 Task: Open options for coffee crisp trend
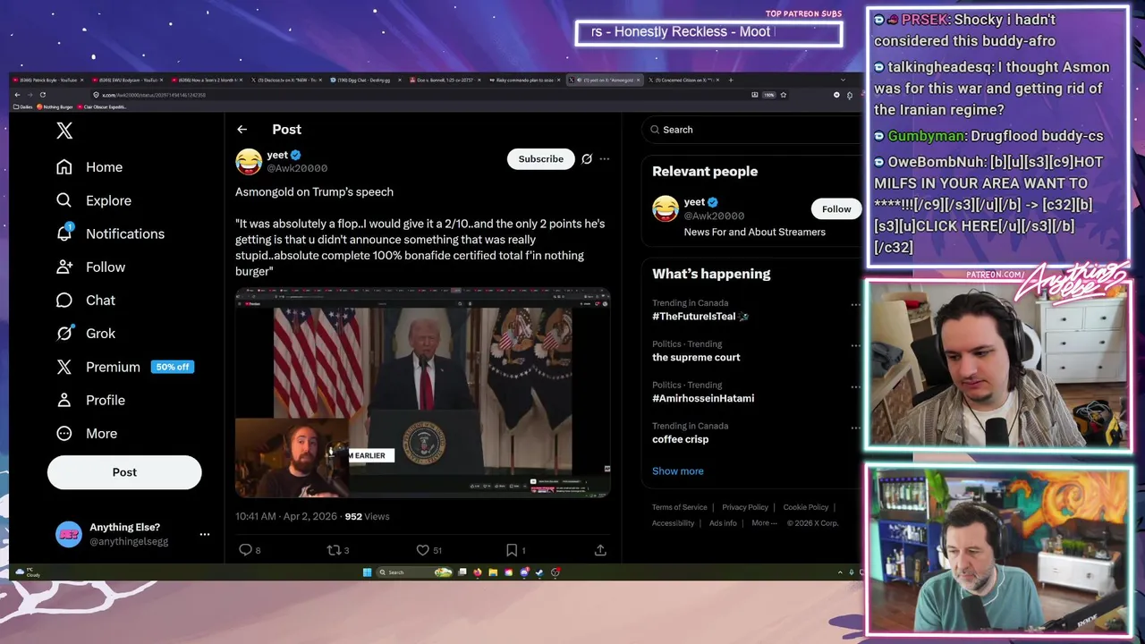pyautogui.click(x=855, y=428)
